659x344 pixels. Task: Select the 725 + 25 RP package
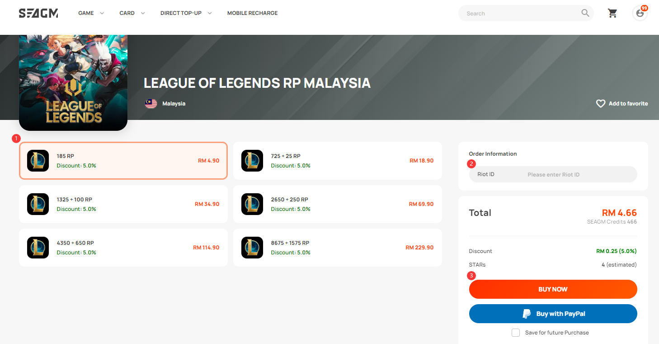click(x=337, y=161)
